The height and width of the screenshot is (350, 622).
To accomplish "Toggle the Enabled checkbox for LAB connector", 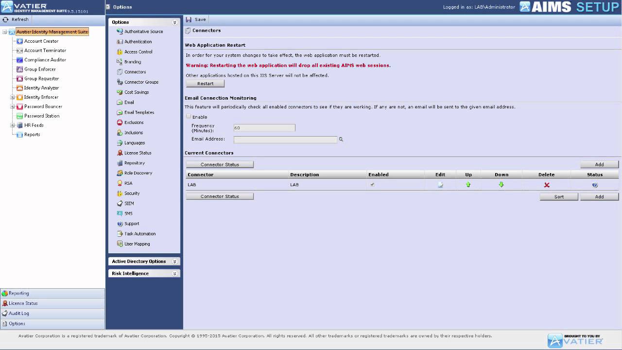I will pyautogui.click(x=372, y=185).
